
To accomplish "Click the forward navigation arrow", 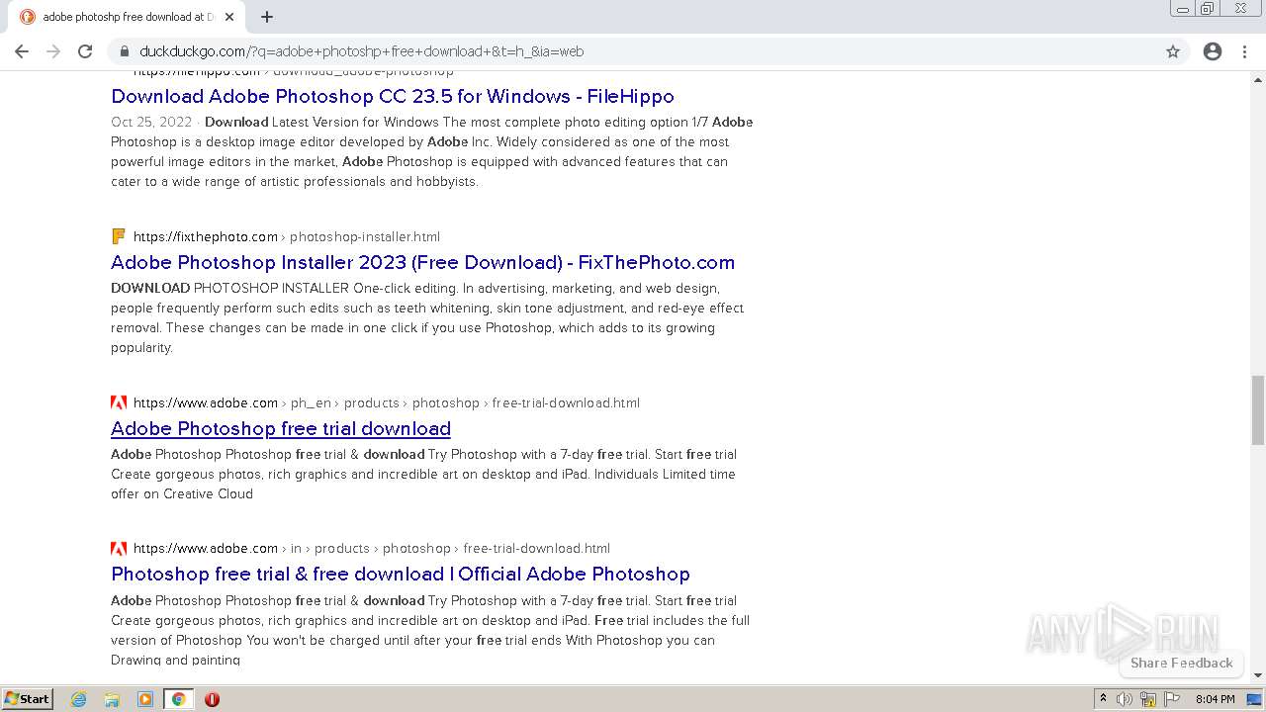I will click(x=53, y=51).
